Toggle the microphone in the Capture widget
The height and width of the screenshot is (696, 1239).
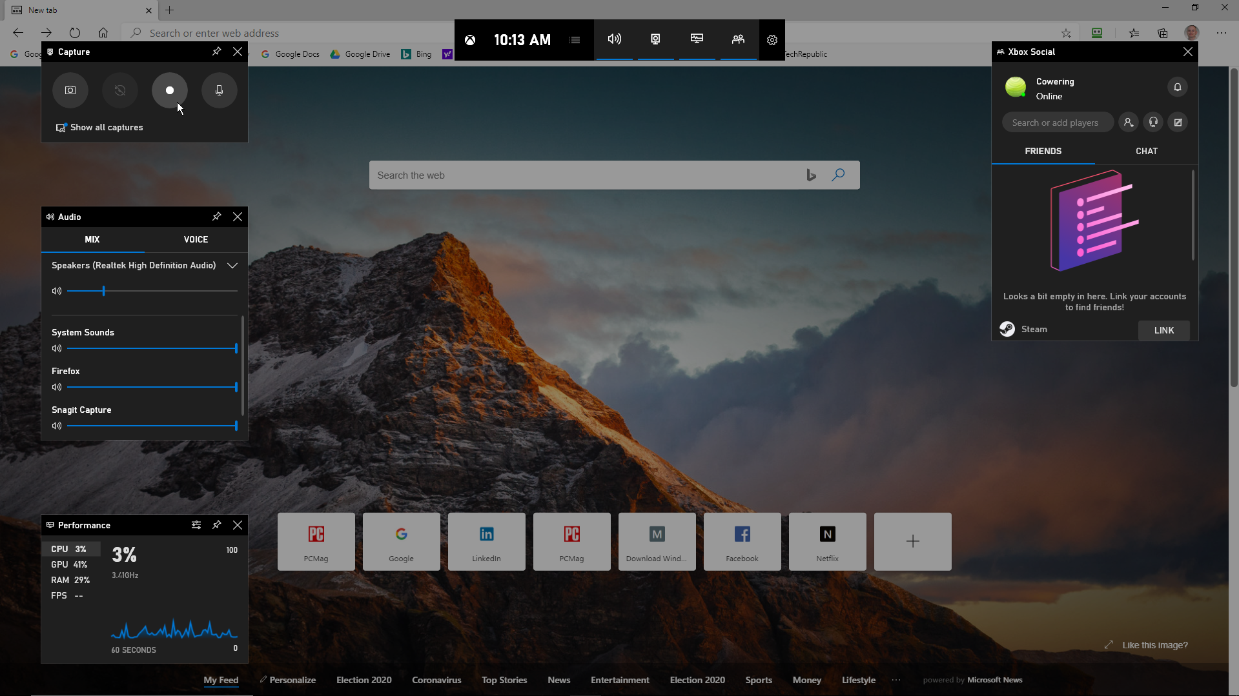pyautogui.click(x=220, y=90)
